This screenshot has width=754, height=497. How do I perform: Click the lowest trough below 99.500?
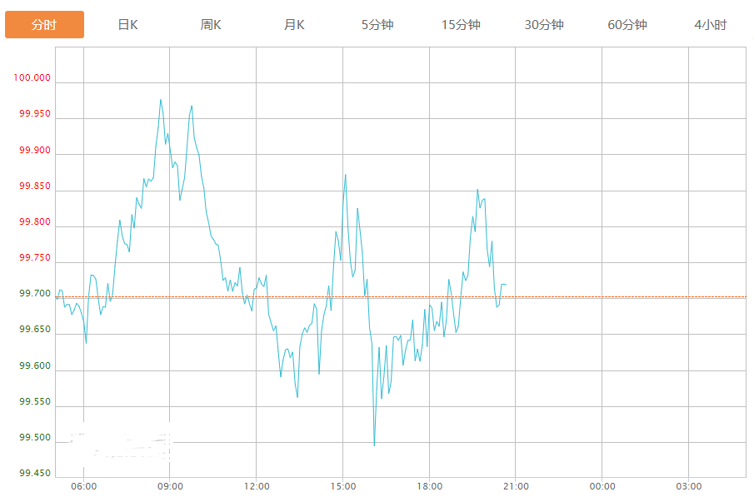coord(374,445)
